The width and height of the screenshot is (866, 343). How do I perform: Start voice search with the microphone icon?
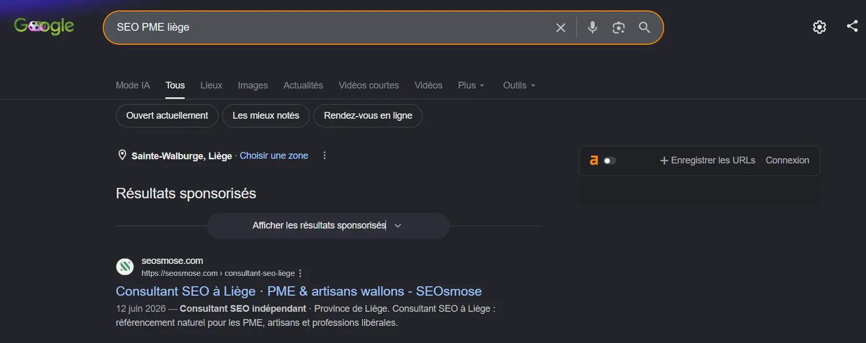tap(592, 27)
